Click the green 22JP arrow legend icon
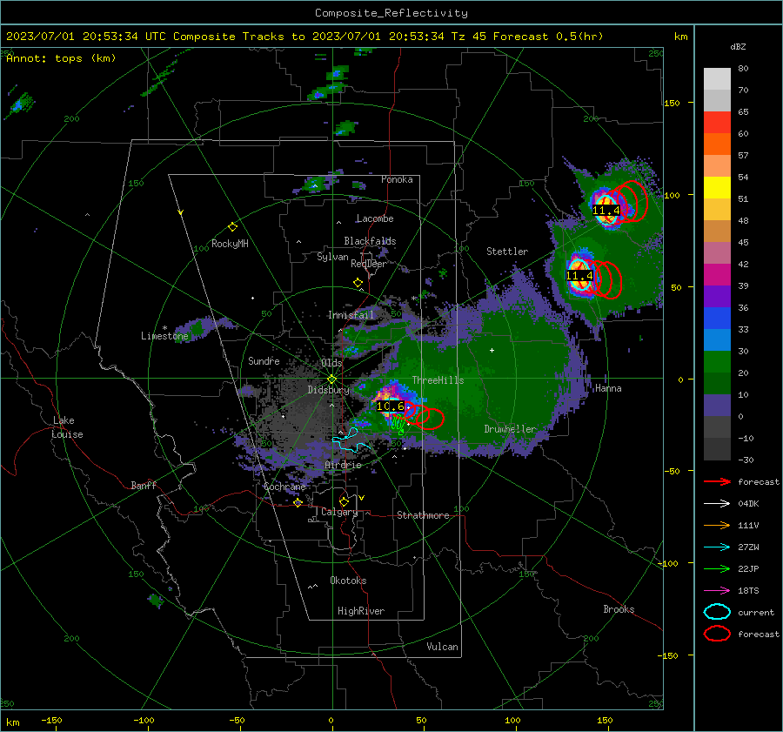 (717, 568)
